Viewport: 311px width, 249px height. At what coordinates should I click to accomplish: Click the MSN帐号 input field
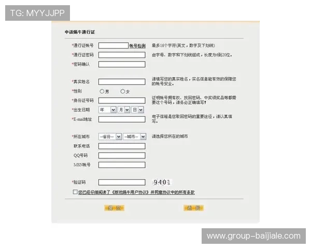(122, 165)
